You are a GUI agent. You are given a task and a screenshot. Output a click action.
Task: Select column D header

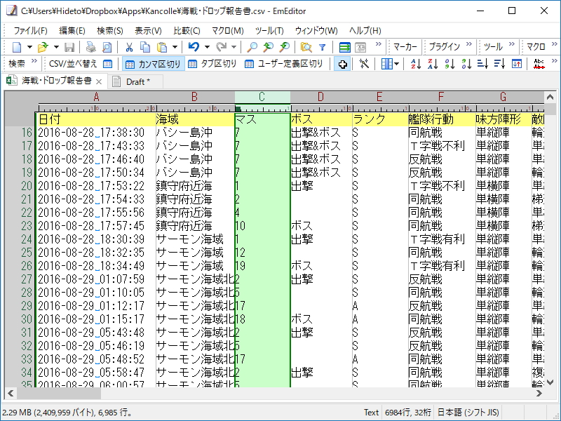320,97
